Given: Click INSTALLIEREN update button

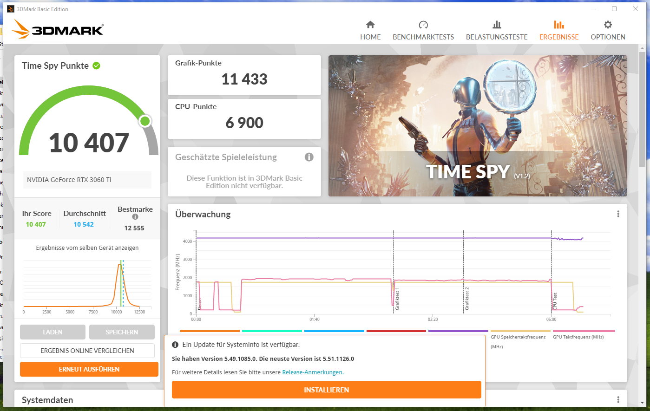Looking at the screenshot, I should (326, 390).
